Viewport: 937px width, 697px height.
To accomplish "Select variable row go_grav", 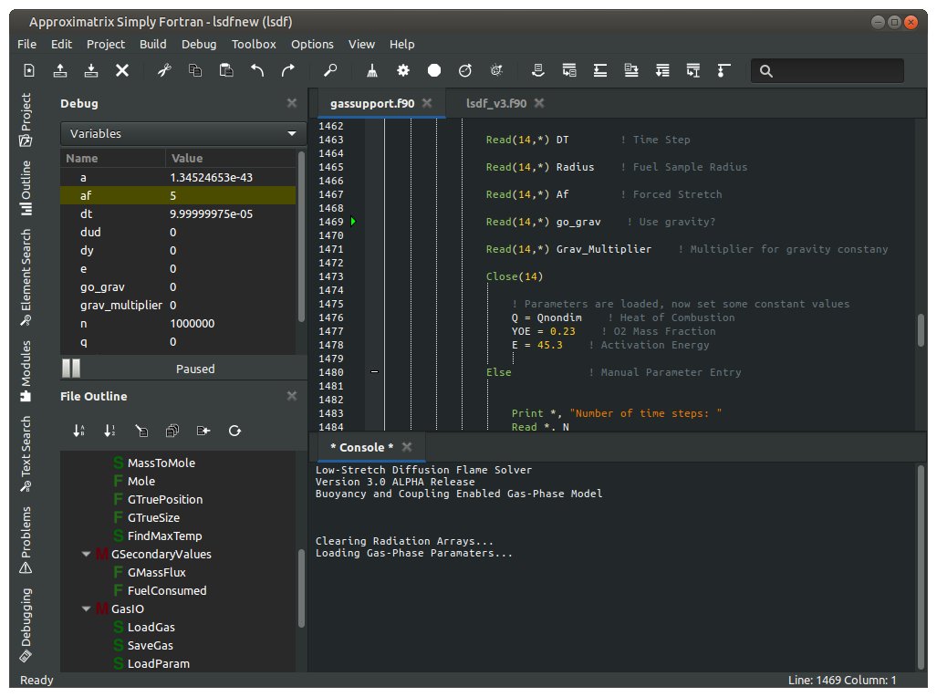I will (178, 287).
